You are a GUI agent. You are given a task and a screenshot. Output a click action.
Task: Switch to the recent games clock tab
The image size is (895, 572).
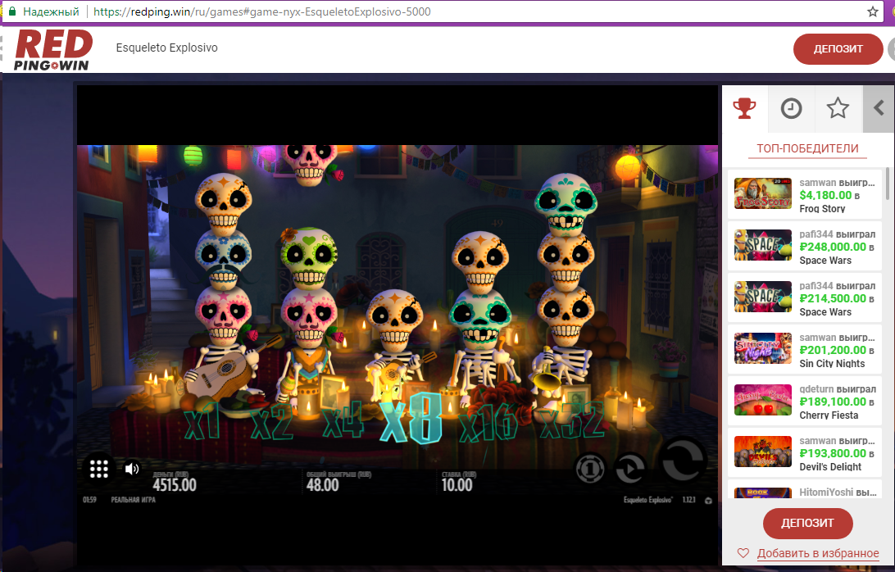coord(791,108)
